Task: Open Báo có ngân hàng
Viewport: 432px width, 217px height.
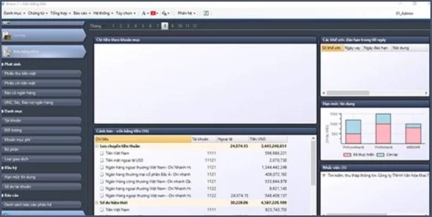Action: [42, 93]
